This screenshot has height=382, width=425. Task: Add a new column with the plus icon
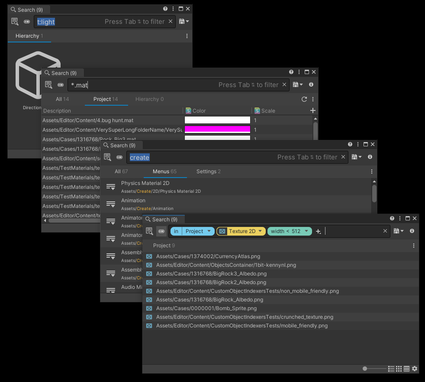313,111
